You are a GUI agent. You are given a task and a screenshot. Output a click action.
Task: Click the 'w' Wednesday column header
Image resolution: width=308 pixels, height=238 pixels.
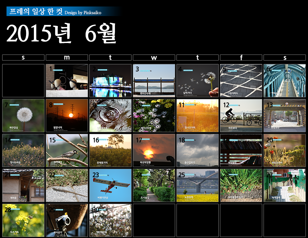(x=154, y=58)
